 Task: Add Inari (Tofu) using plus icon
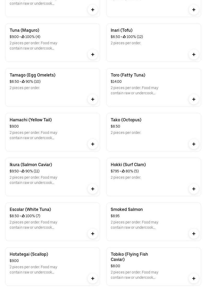click(194, 54)
